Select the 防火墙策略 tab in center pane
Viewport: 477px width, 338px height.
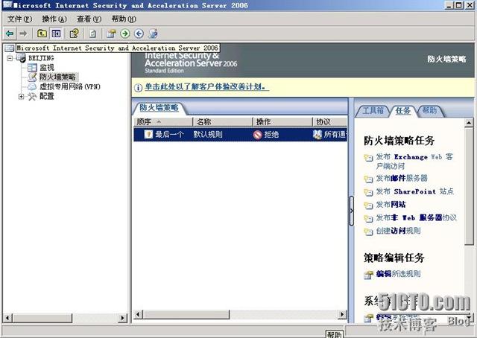pyautogui.click(x=159, y=108)
